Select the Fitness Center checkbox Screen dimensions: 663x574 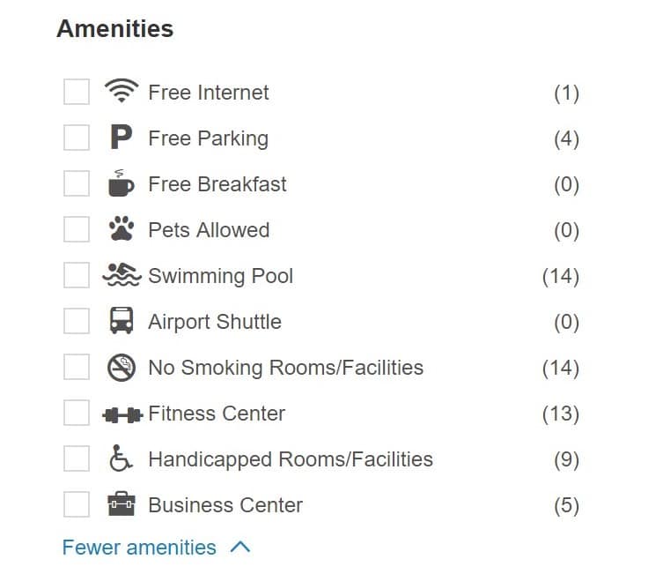77,413
